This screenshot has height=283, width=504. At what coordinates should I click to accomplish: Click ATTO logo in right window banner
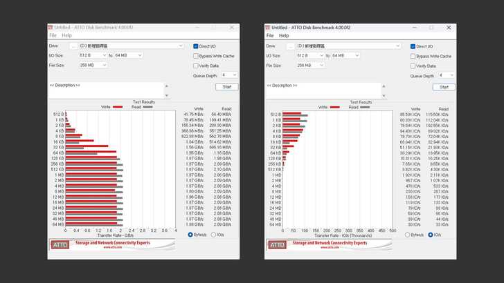coord(277,245)
